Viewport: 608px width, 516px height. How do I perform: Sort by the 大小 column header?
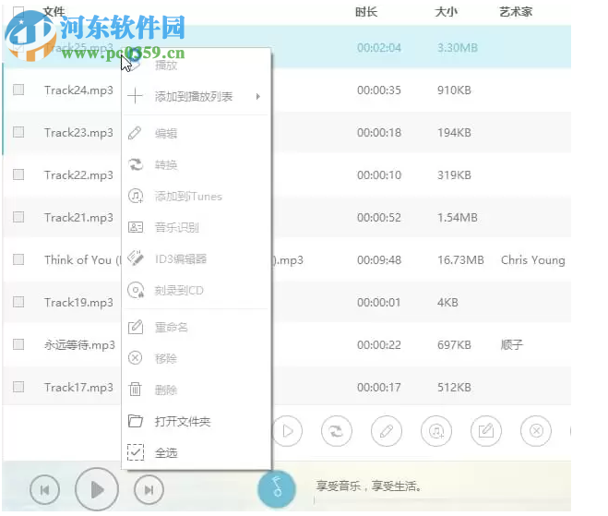tap(446, 12)
